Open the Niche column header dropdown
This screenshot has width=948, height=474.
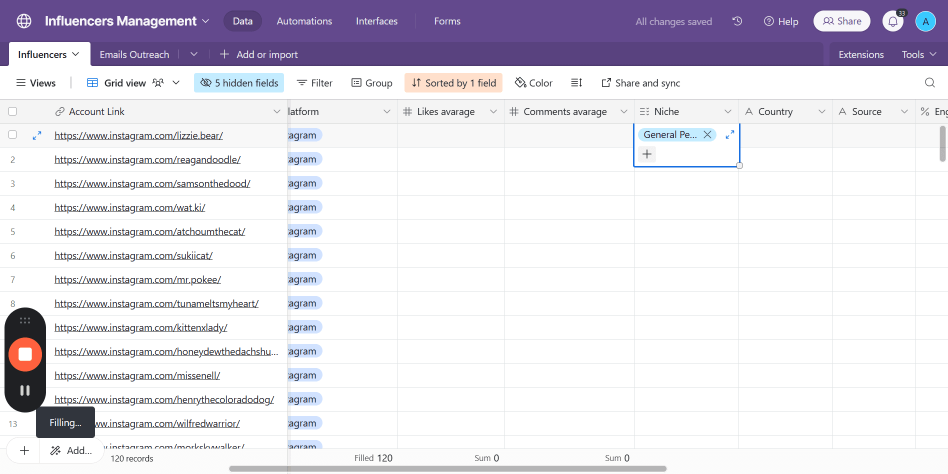click(x=728, y=111)
